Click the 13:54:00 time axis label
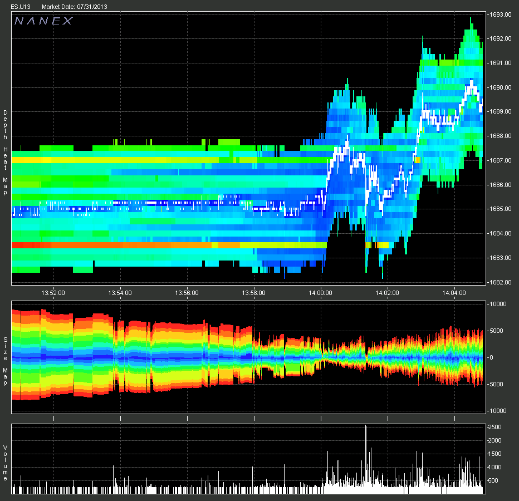The width and height of the screenshot is (519, 501). (120, 293)
